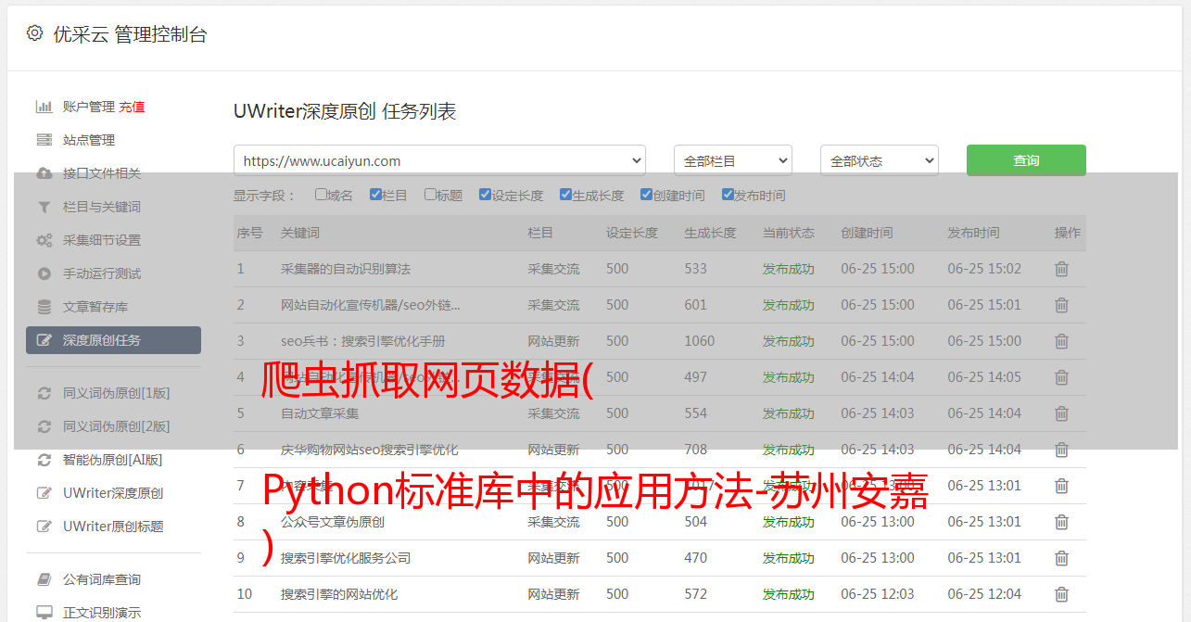Toggle the 发布时间 checkbox
1191x622 pixels.
tap(728, 195)
